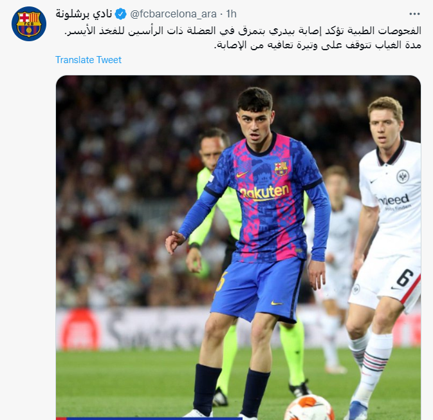
Task: Click the Indeed sponsor text on white shirt
Action: (394, 200)
